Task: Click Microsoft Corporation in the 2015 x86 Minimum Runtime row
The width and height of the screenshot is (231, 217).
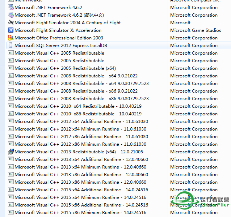Action: 194,212
